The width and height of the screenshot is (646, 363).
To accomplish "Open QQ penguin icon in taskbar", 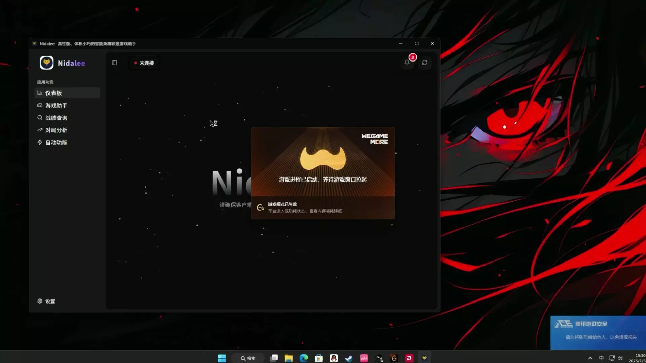I will pos(334,358).
